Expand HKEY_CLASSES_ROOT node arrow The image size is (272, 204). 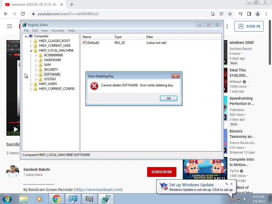31,41
